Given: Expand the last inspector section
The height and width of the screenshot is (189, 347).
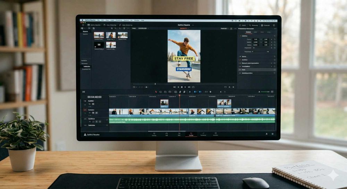Looking at the screenshot, I should pyautogui.click(x=240, y=73).
